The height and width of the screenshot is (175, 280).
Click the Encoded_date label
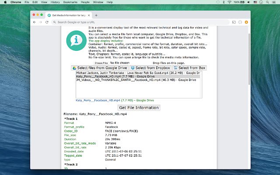[74, 152]
